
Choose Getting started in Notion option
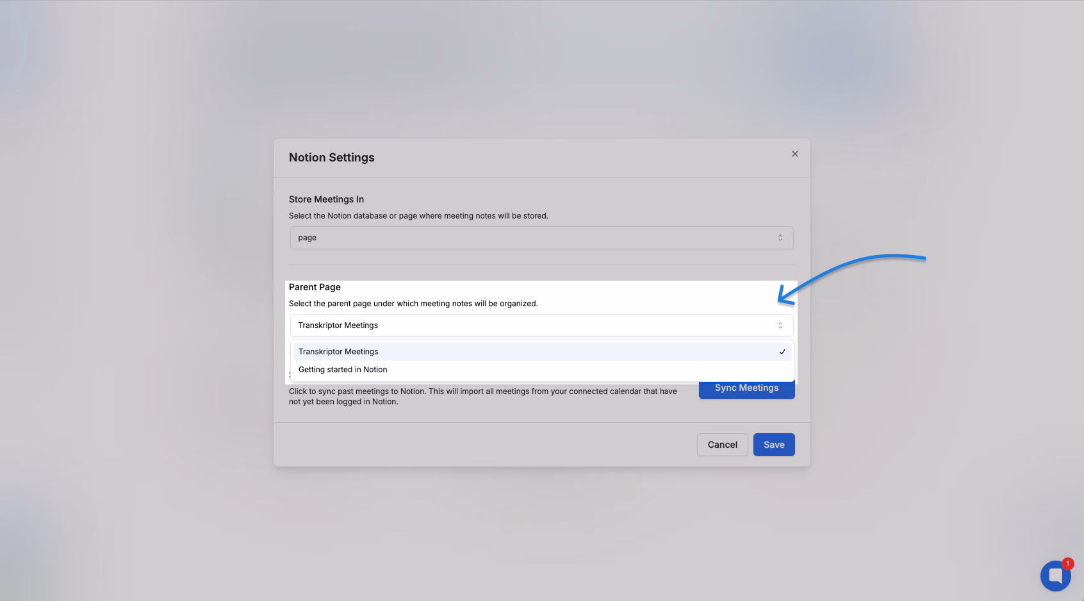pyautogui.click(x=343, y=370)
